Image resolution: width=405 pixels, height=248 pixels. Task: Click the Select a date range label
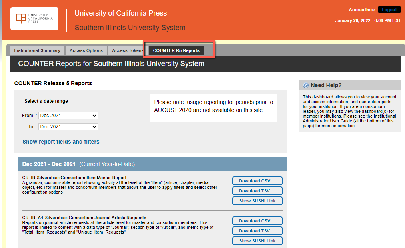[46, 101]
